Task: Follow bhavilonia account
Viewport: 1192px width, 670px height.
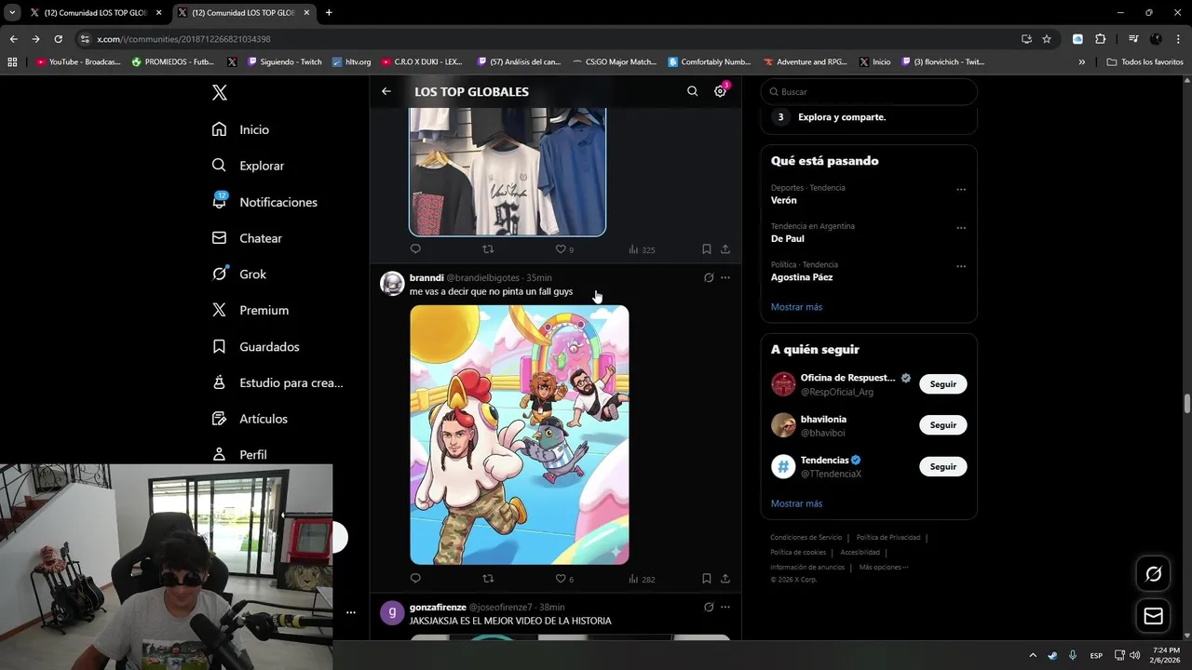Action: (942, 425)
